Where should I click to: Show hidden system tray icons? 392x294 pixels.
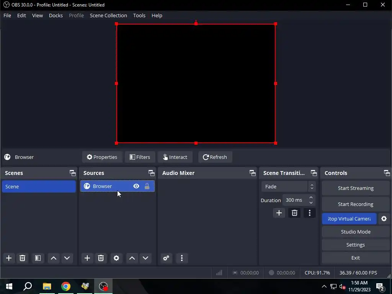click(x=324, y=286)
